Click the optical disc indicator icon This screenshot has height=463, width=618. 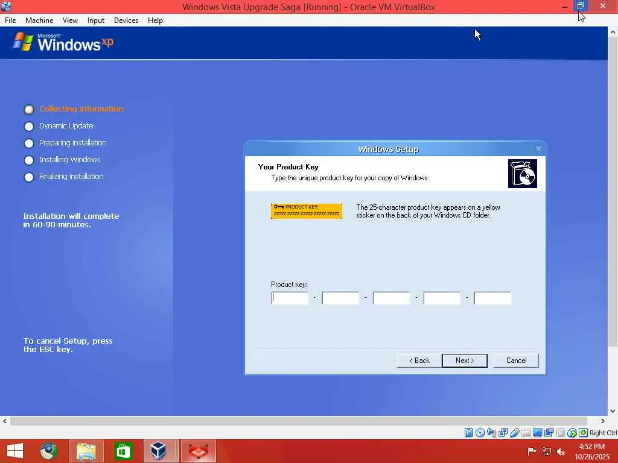[x=480, y=433]
